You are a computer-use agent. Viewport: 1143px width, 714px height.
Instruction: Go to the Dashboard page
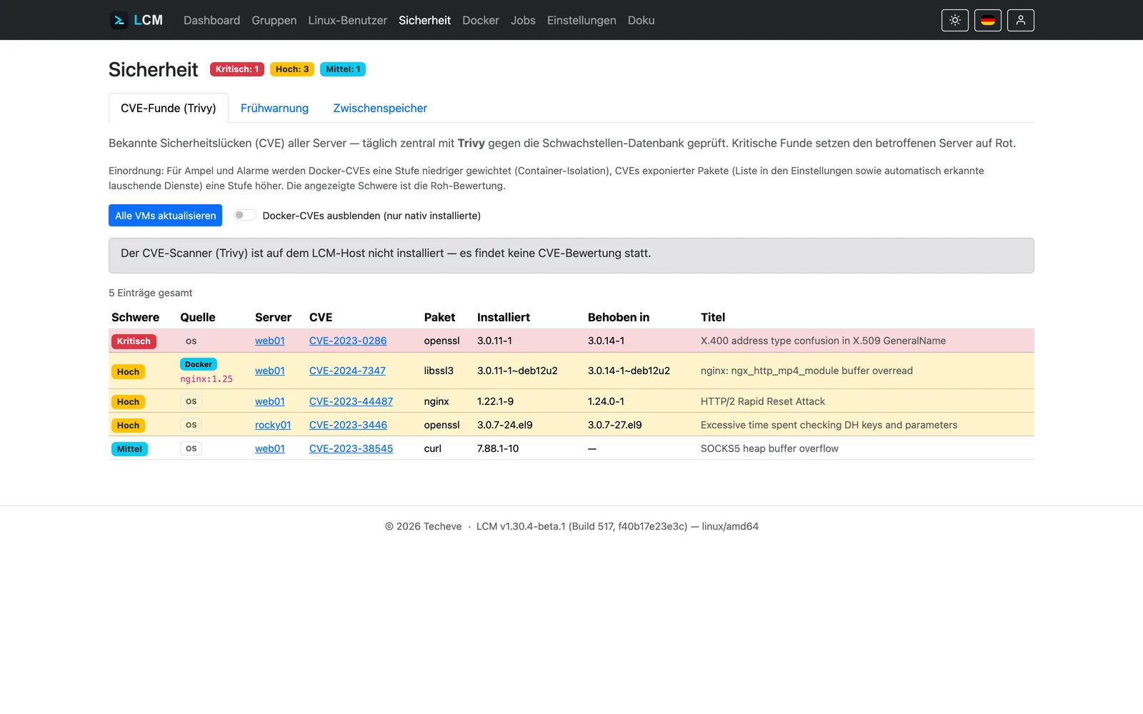pyautogui.click(x=211, y=20)
